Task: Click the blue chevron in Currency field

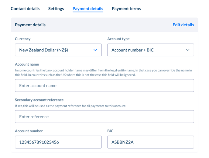Action: click(x=95, y=50)
